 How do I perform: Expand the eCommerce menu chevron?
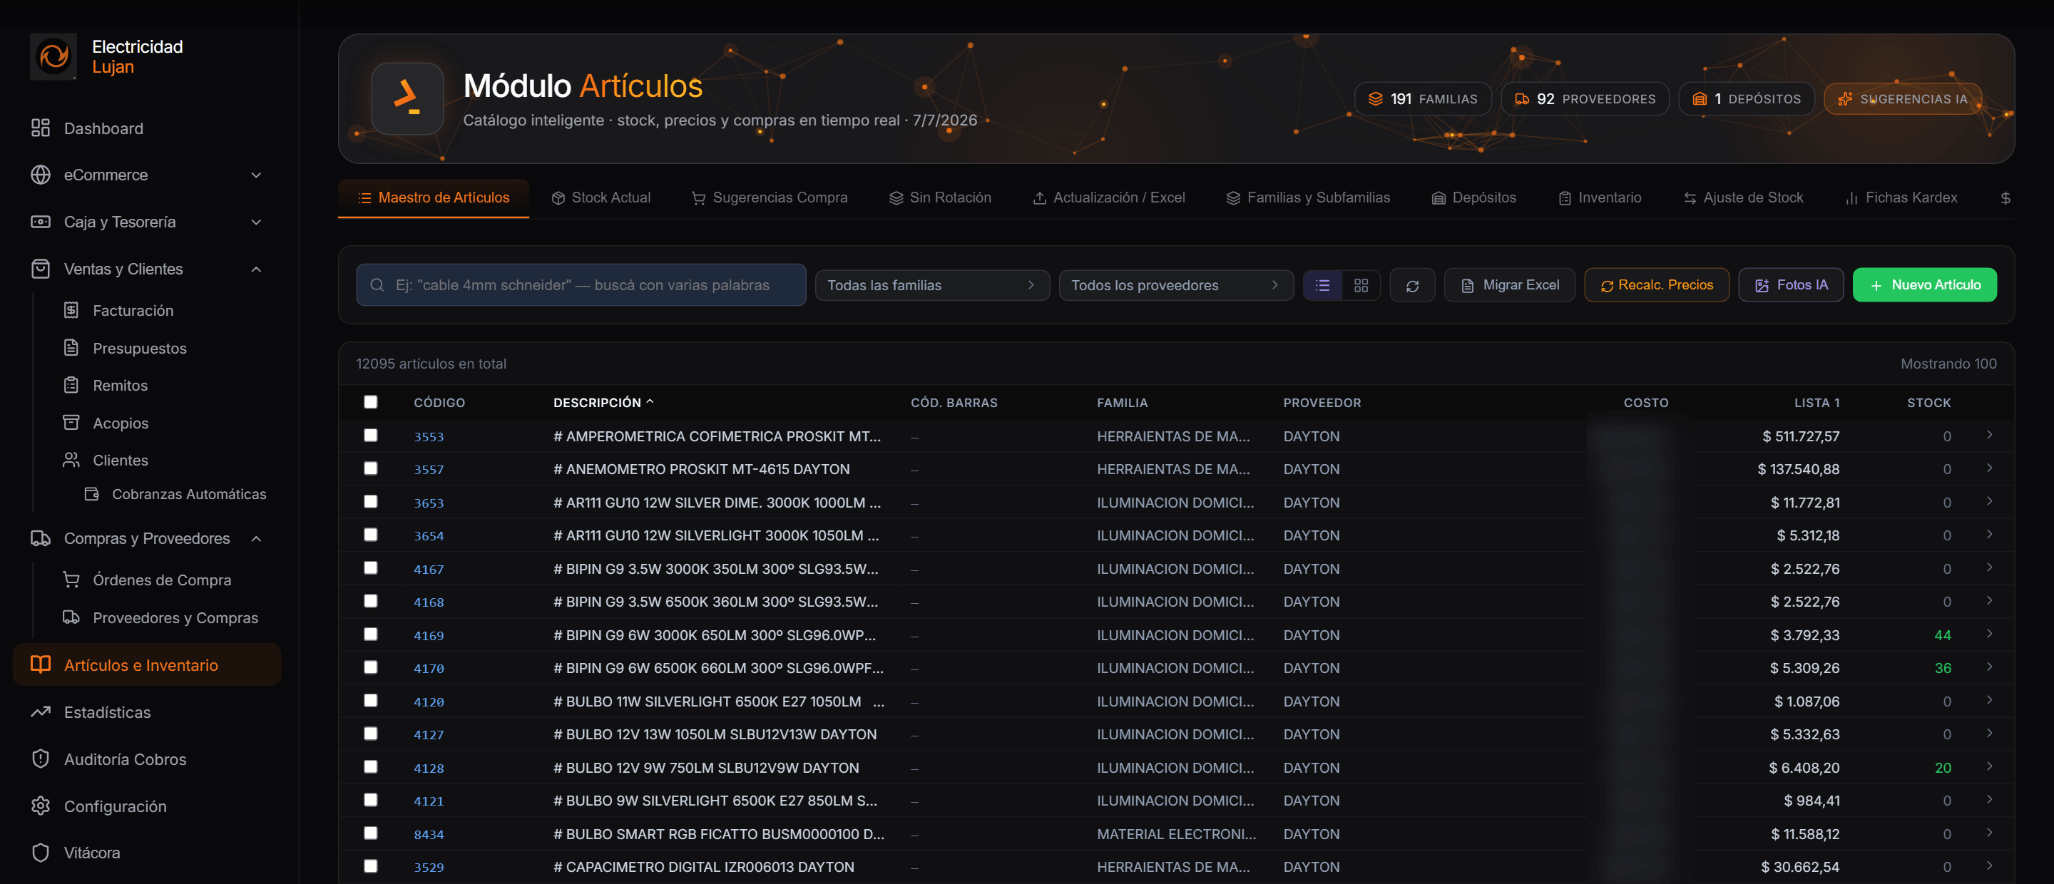(256, 175)
